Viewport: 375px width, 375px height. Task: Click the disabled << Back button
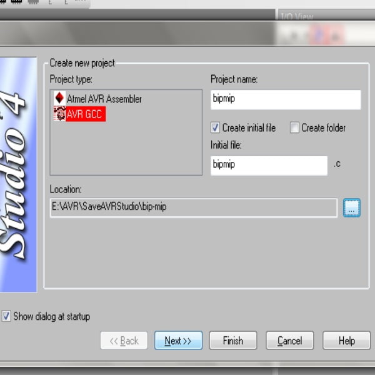click(124, 341)
